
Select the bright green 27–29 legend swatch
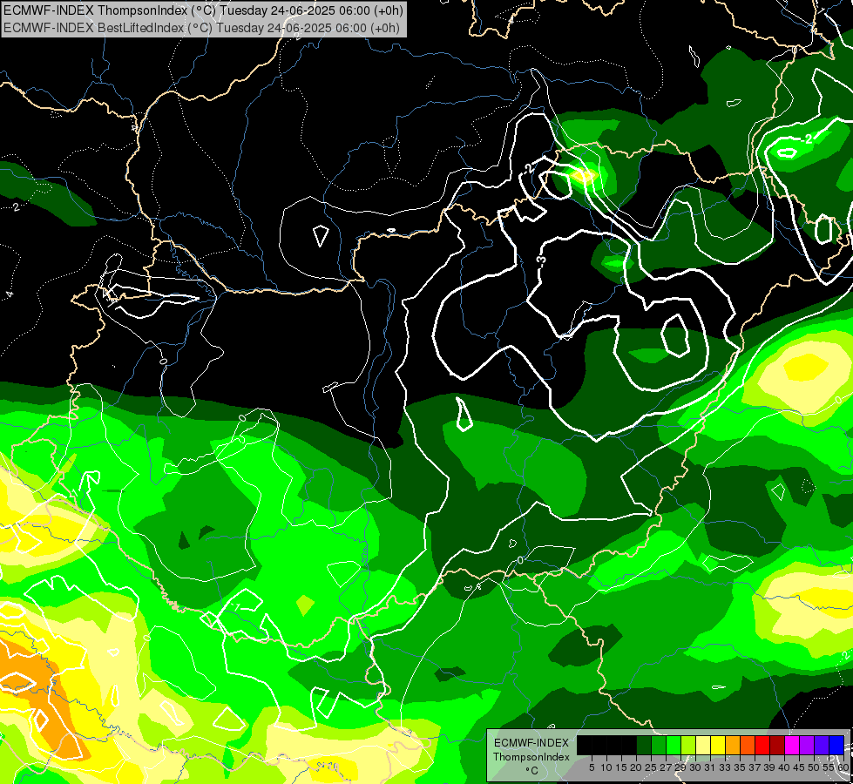tap(674, 745)
